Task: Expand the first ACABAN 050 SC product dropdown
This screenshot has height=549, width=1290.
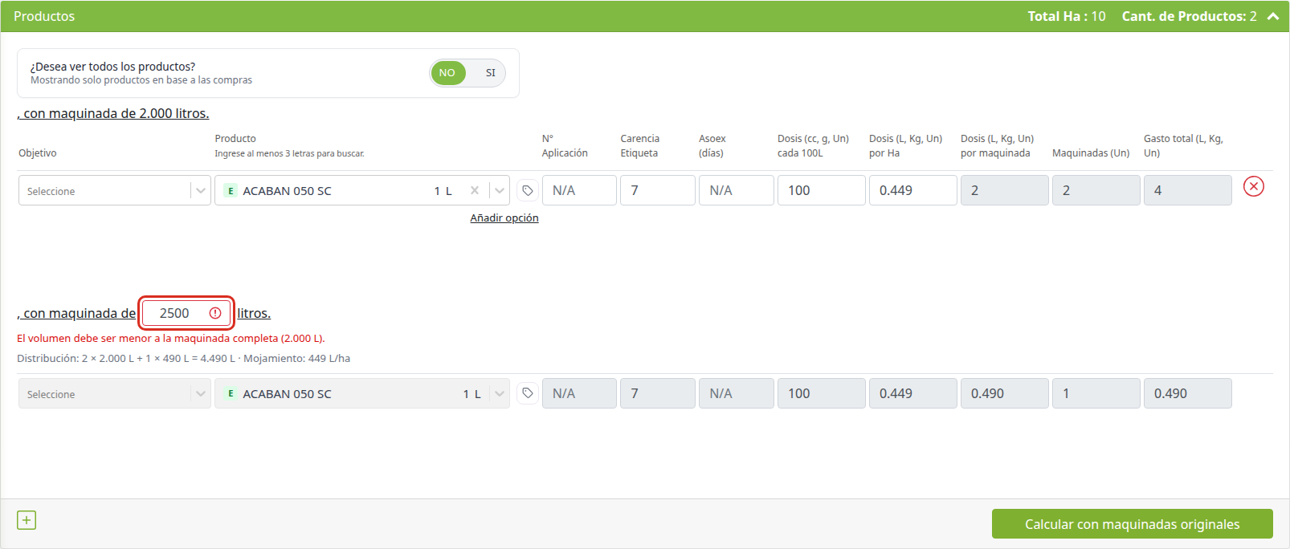Action: (x=500, y=191)
